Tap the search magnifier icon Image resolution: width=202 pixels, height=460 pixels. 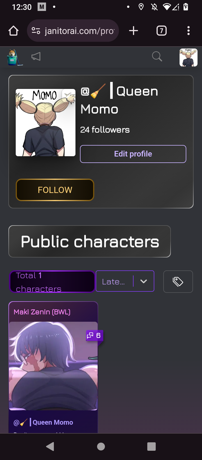(157, 56)
